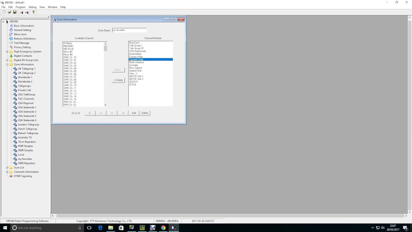Collapse the MD380 root tree node
This screenshot has width=412, height=232.
click(3, 22)
